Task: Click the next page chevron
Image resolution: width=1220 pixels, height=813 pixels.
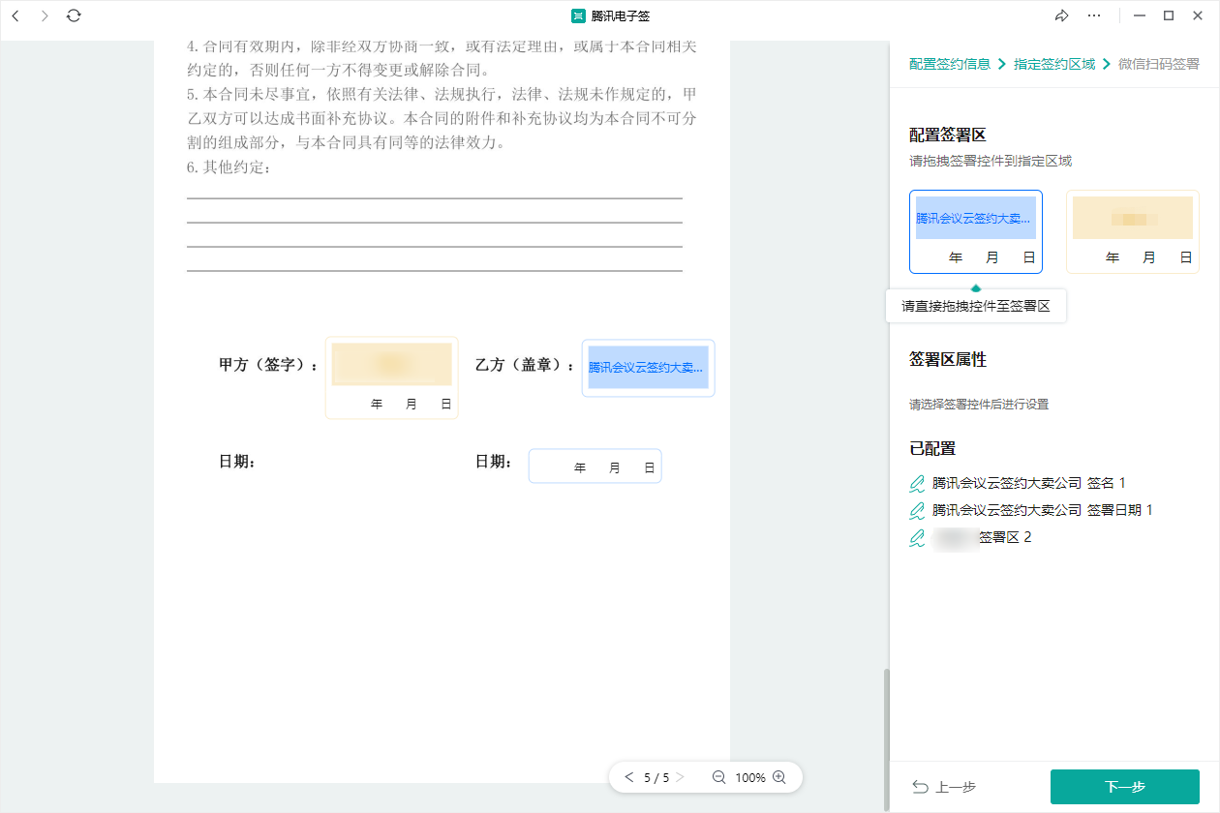Action: pyautogui.click(x=681, y=776)
